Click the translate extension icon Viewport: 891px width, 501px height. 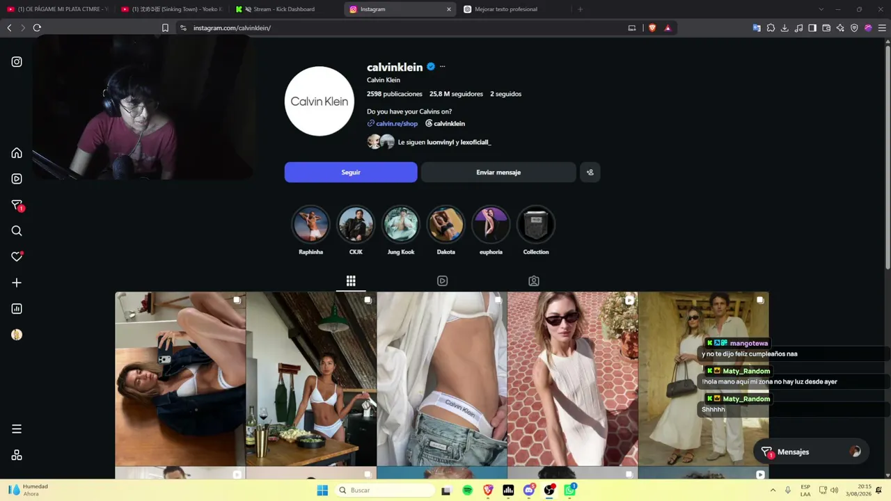[757, 28]
